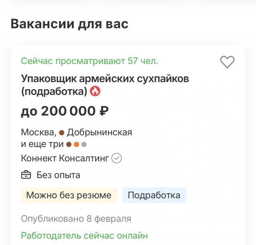Screen dimensions: 256x245
Task: Click the 'Вакансии для вас' heading
Action: tap(70, 24)
